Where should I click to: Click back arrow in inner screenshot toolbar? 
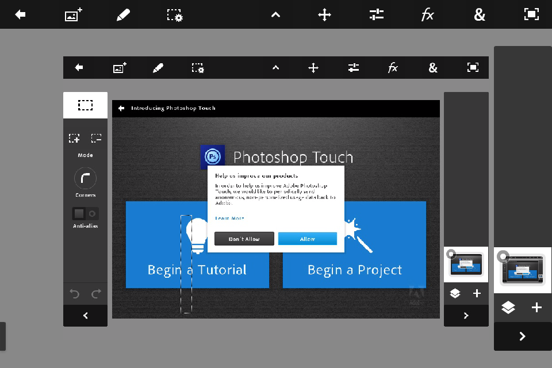click(79, 67)
